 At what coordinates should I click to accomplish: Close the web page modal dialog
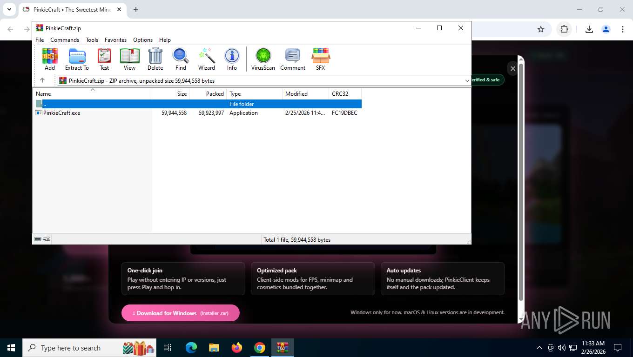point(512,69)
